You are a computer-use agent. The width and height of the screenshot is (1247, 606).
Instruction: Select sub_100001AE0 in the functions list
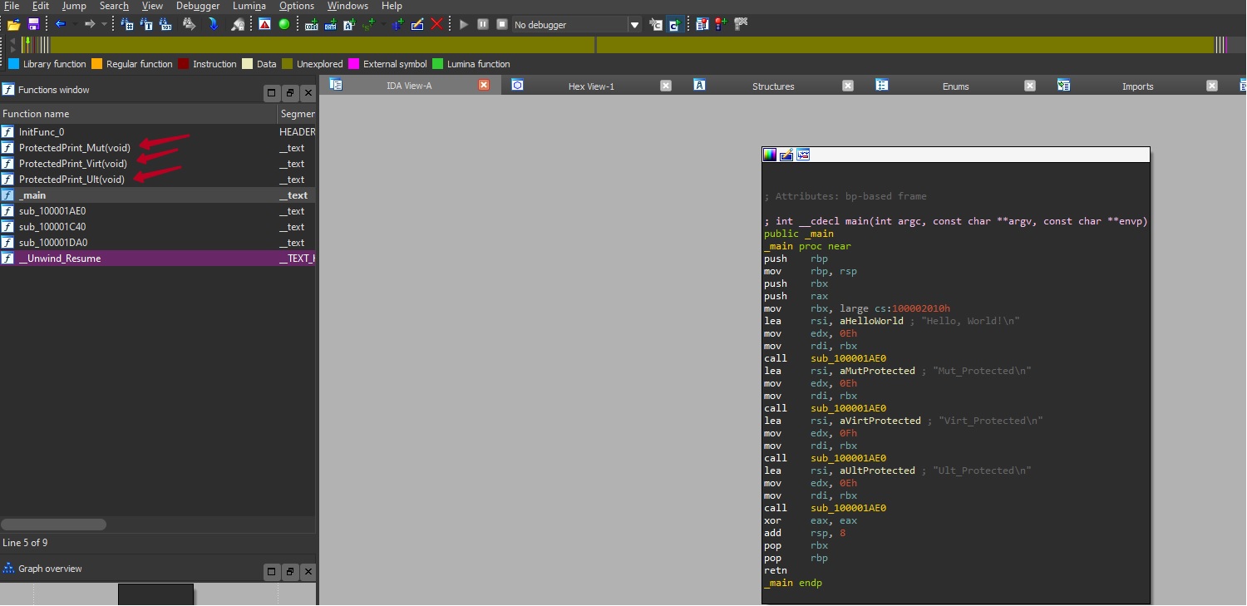(x=158, y=211)
